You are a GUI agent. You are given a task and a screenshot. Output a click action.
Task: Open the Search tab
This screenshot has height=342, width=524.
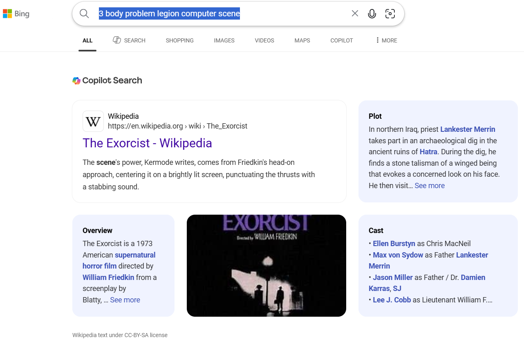[129, 40]
